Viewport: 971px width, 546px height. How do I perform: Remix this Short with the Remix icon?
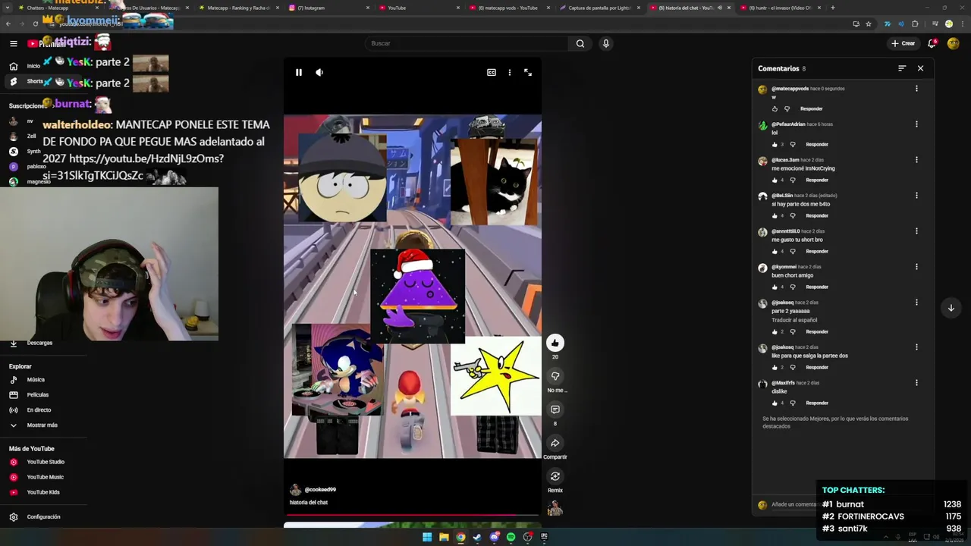pos(555,476)
